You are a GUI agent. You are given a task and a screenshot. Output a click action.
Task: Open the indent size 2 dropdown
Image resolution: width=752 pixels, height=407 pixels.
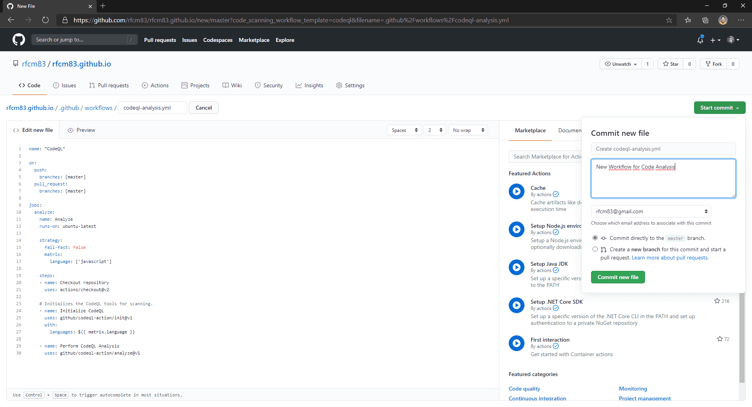click(x=435, y=130)
